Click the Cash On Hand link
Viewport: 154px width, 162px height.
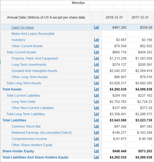[x=23, y=28]
